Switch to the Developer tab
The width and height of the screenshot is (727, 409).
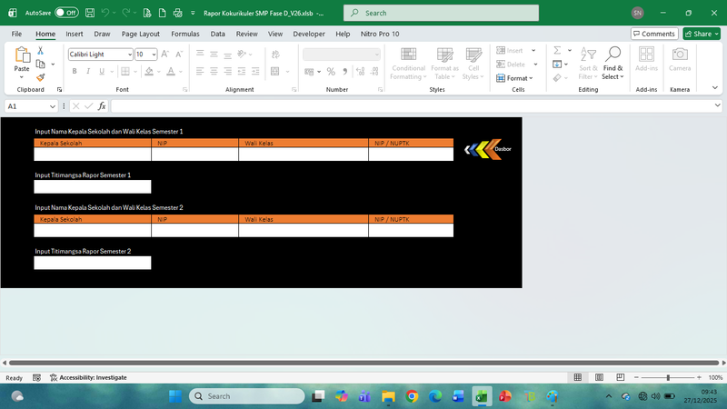(309, 34)
